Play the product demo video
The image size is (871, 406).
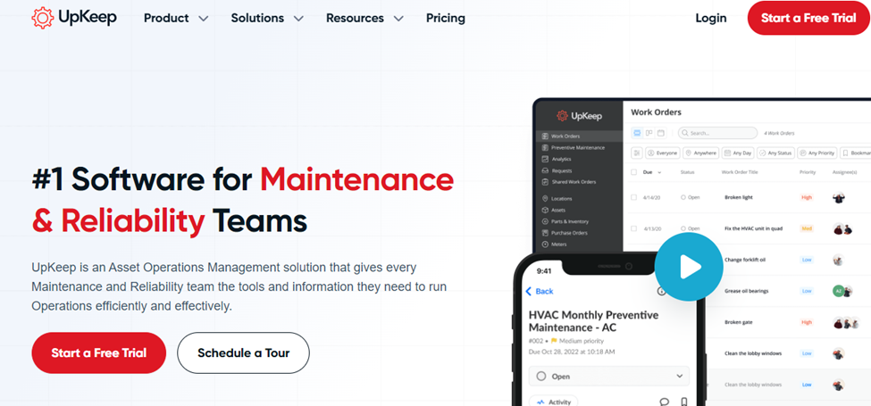click(688, 267)
